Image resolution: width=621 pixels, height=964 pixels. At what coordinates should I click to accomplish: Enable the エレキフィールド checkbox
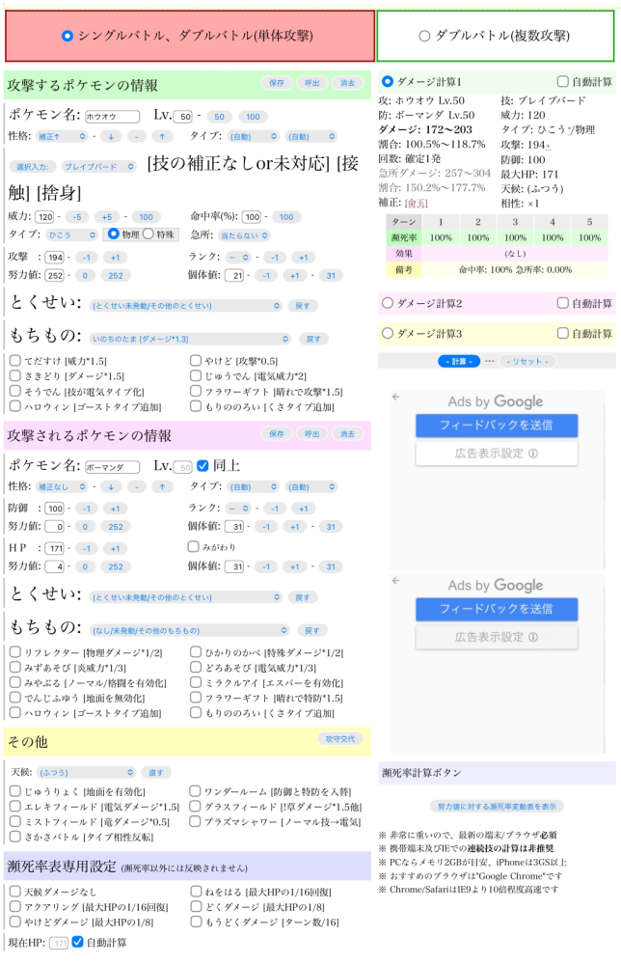15,806
